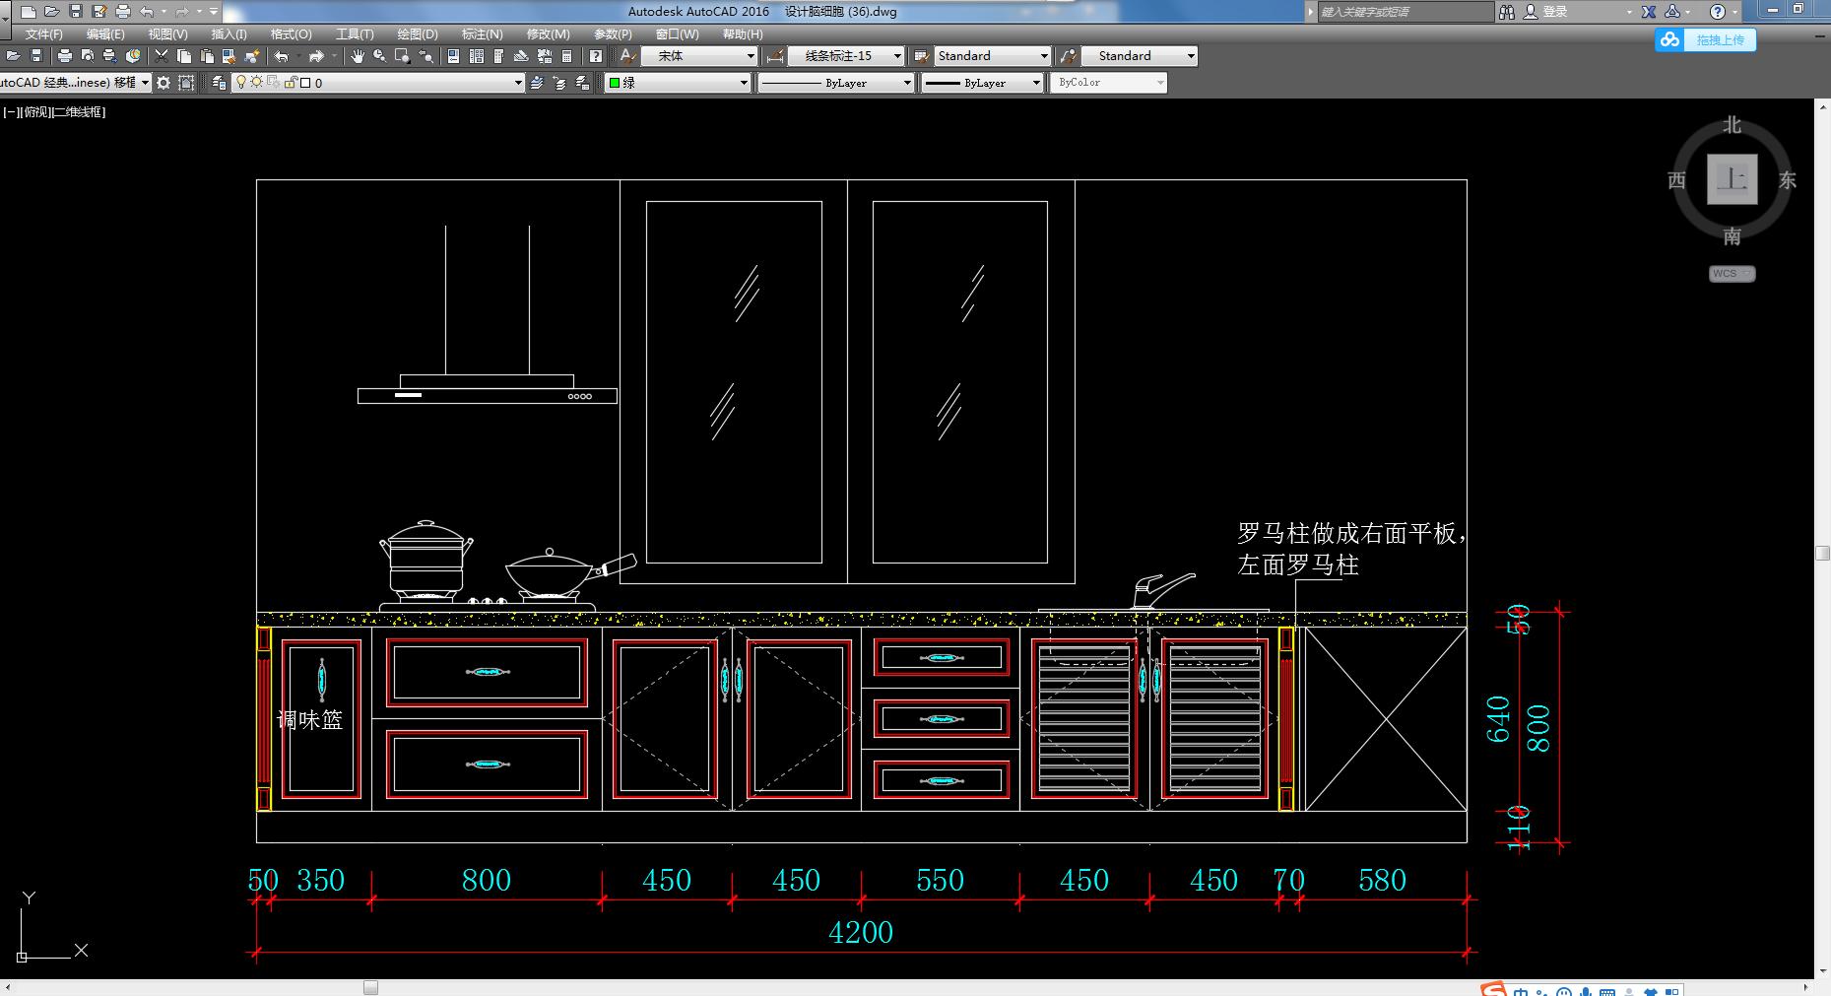The width and height of the screenshot is (1831, 996).
Task: Open the ByLayer linetype dropdown
Action: (x=836, y=83)
